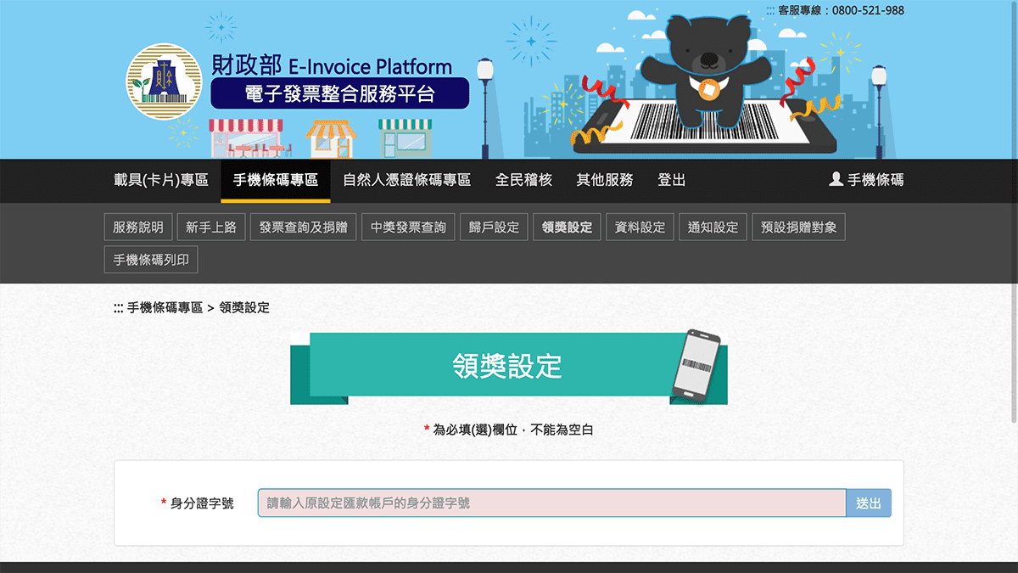Select the 領獎設定 prize settings option
The height and width of the screenshot is (573, 1018).
click(567, 226)
